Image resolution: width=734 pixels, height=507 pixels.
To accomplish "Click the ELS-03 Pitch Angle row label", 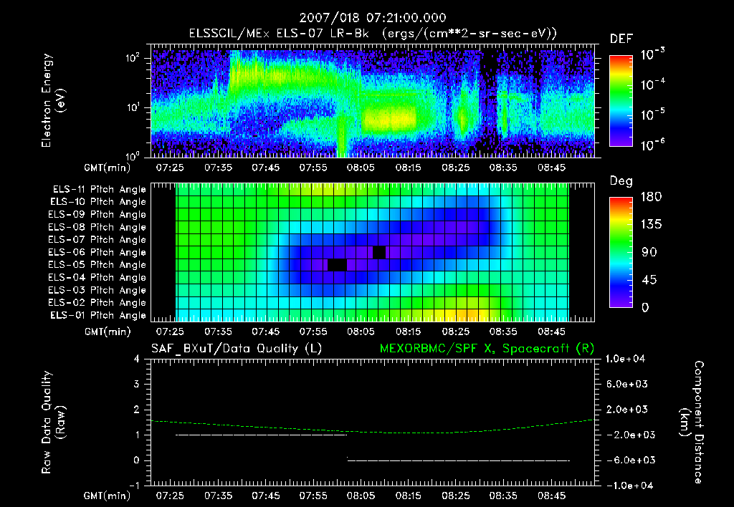I will coord(97,290).
